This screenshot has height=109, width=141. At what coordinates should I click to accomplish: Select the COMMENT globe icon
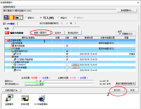(x=15, y=65)
